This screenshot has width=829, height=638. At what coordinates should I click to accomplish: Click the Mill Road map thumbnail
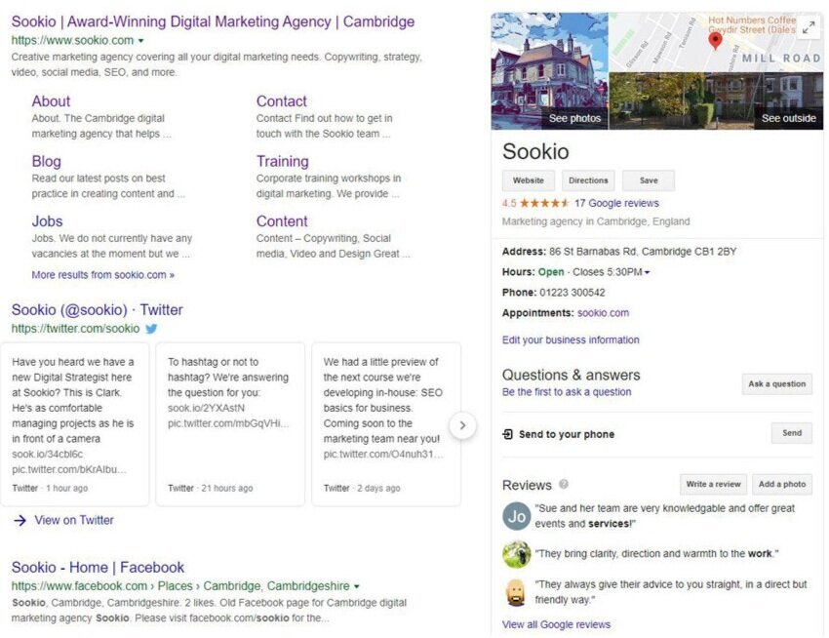click(717, 42)
